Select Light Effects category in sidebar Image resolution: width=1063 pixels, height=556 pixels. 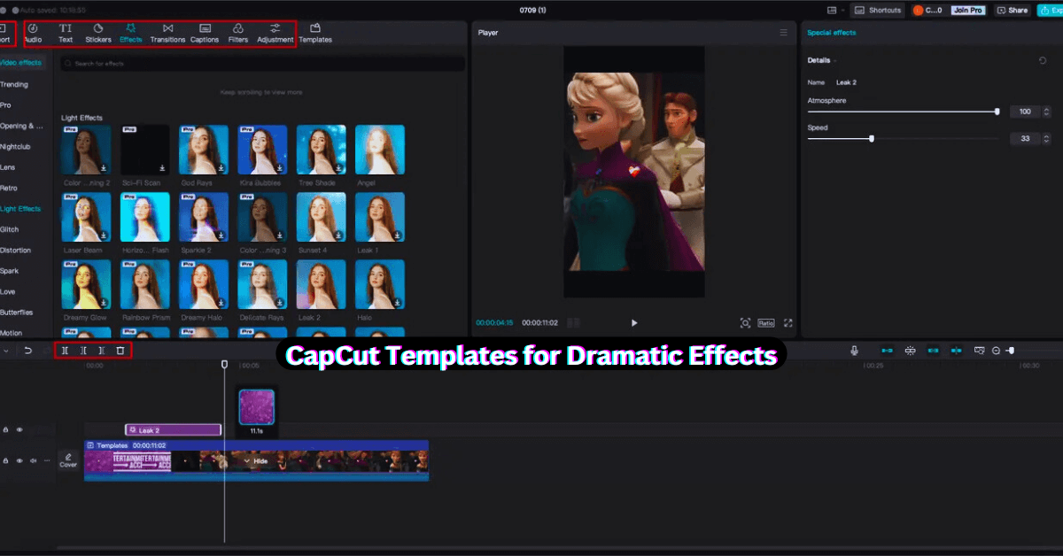(20, 209)
